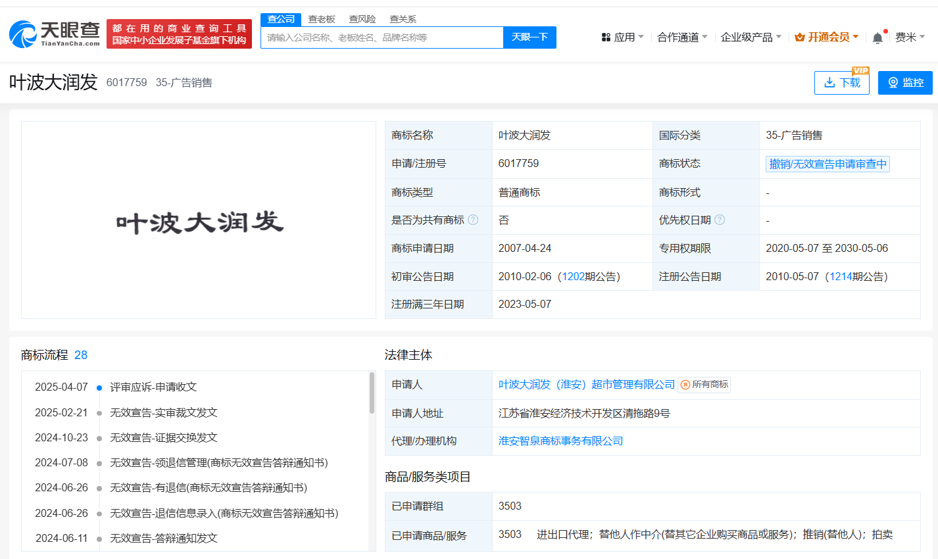Screen dimensions: 938x559
Task: Open the 1214 announcement issue link
Action: [x=841, y=277]
